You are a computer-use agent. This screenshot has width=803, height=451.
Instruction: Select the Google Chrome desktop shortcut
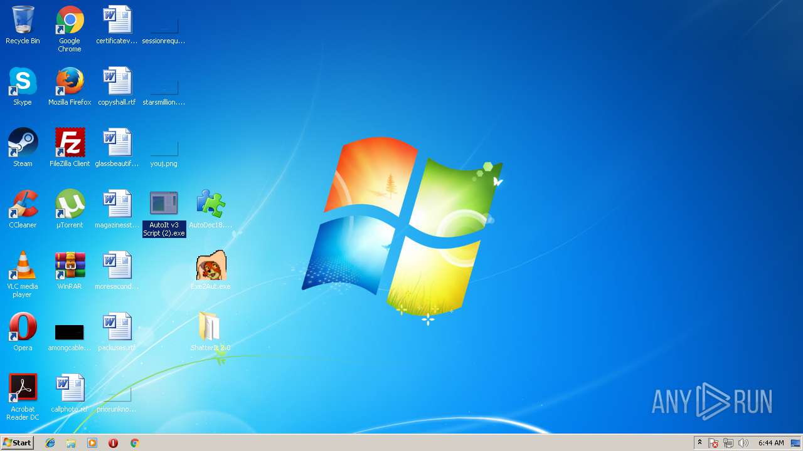(70, 29)
